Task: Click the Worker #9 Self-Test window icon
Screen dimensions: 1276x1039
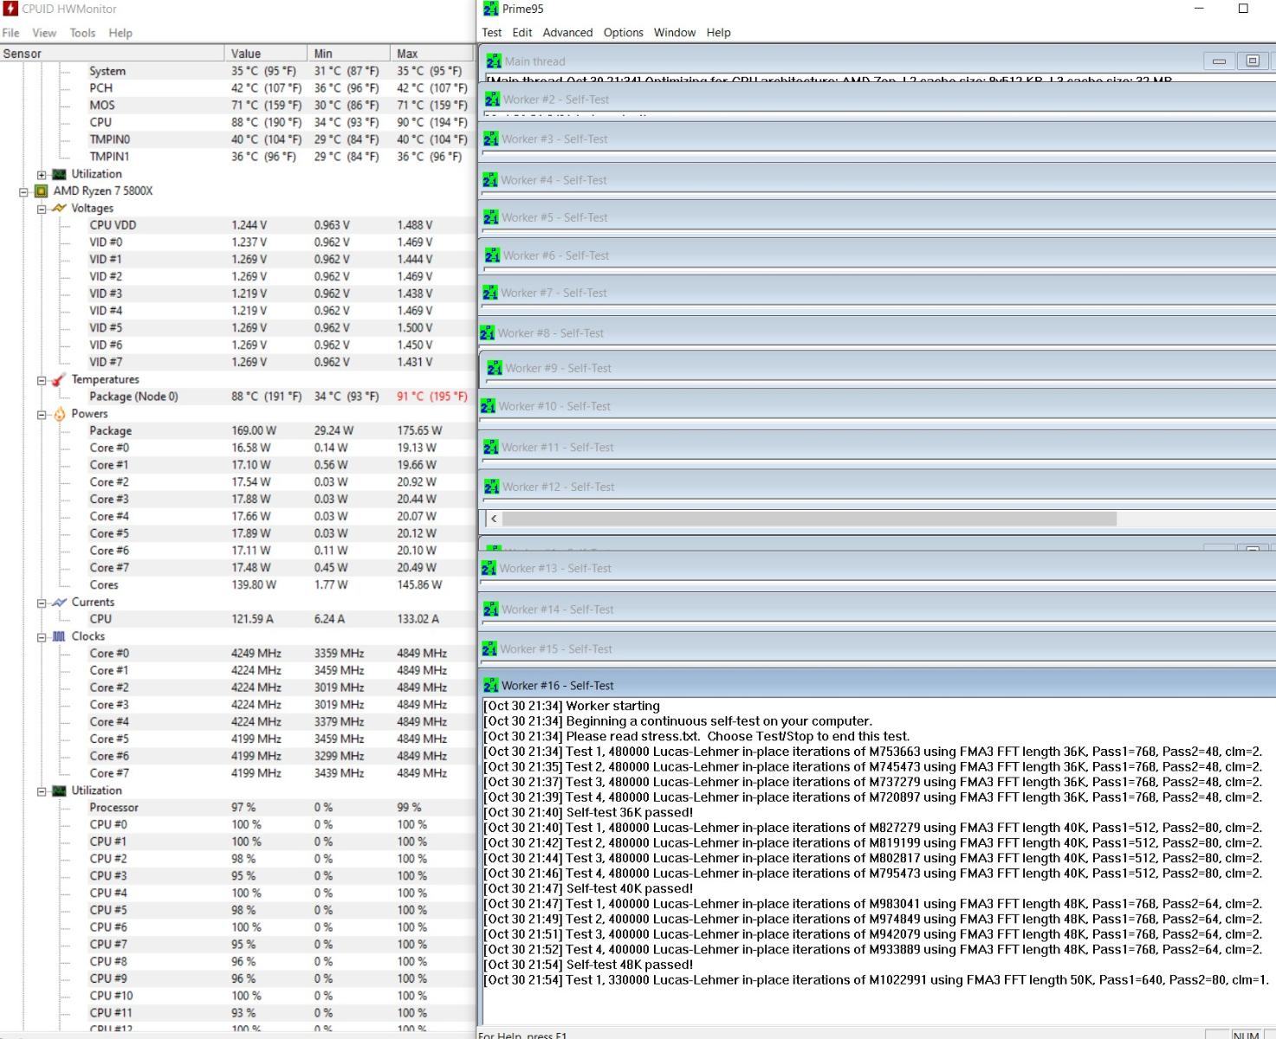Action: (x=494, y=368)
